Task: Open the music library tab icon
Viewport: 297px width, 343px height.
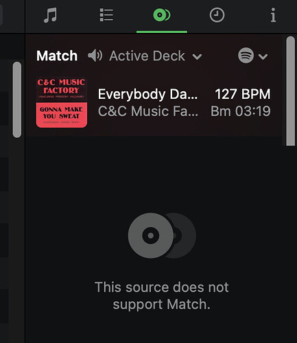Action: (x=50, y=15)
